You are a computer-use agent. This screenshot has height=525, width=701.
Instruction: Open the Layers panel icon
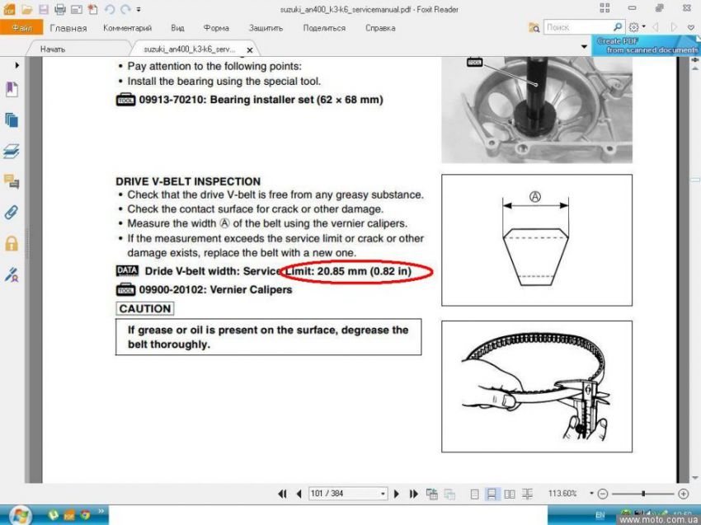12,151
